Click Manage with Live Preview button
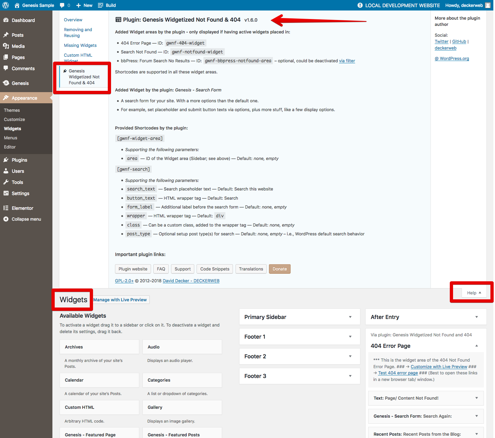The image size is (495, 438). point(120,300)
